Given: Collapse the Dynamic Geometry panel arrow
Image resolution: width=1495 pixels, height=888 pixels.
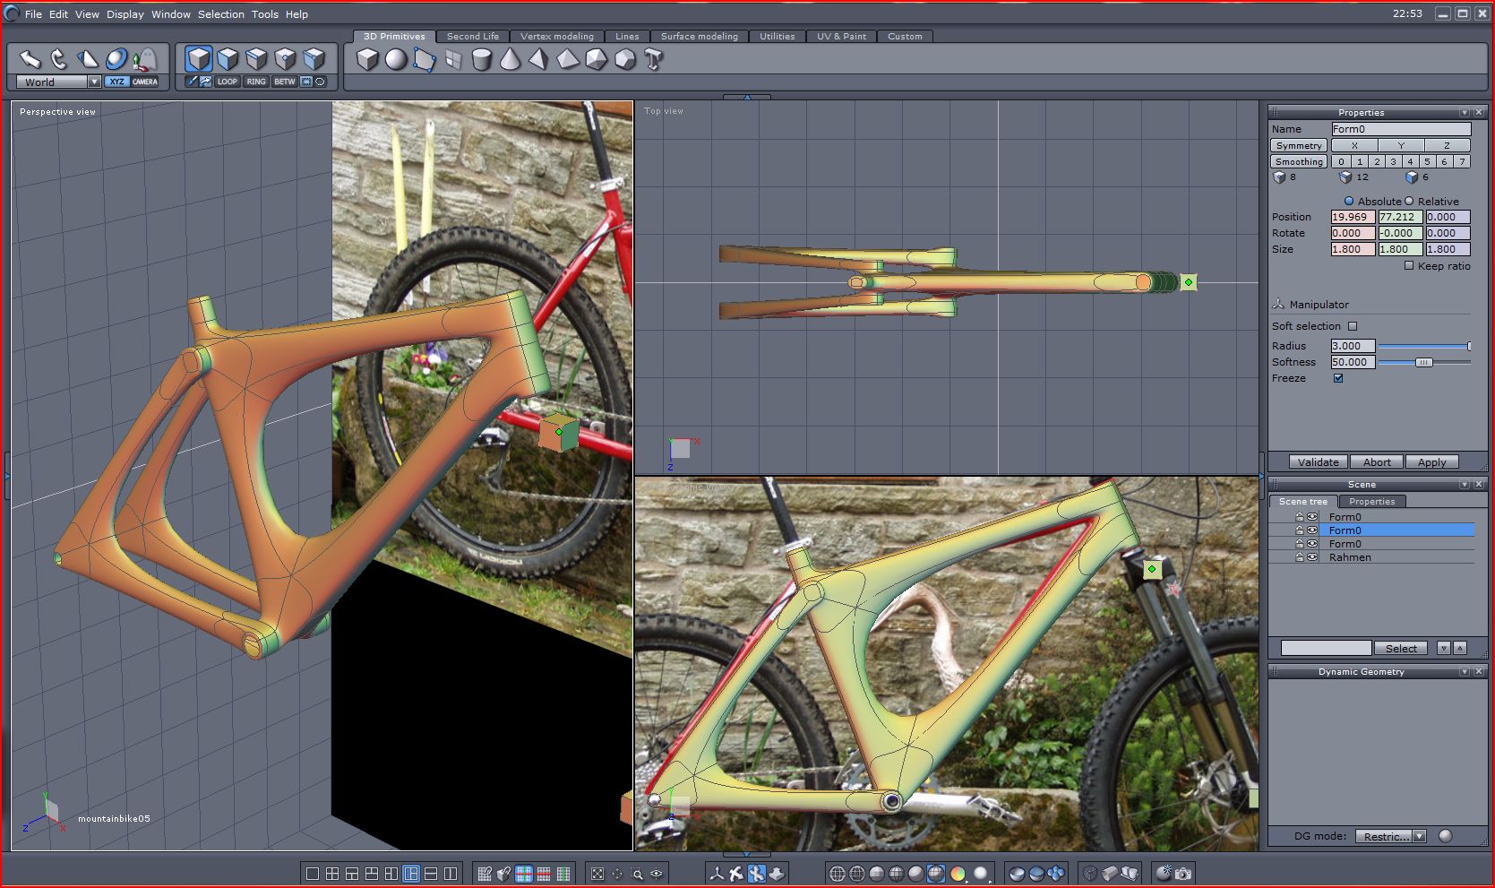Looking at the screenshot, I should [1465, 672].
